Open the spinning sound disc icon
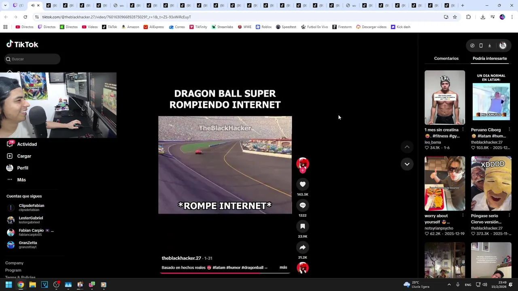The image size is (518, 291). point(303,268)
